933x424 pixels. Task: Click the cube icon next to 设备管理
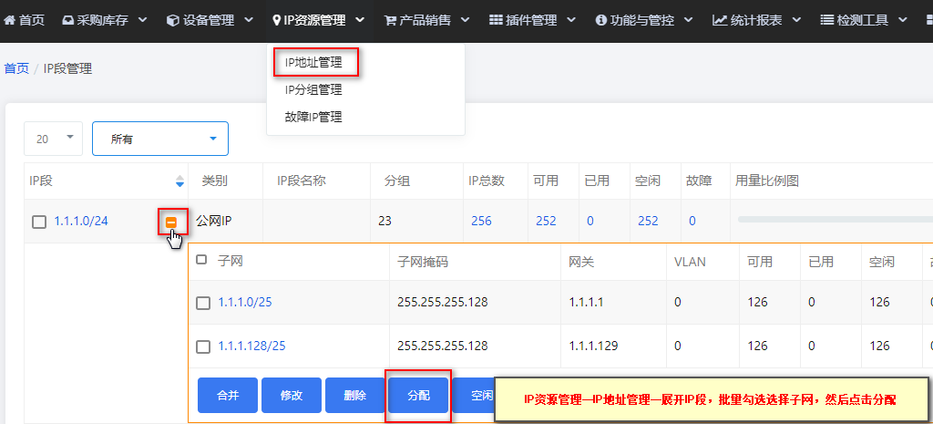pyautogui.click(x=173, y=20)
